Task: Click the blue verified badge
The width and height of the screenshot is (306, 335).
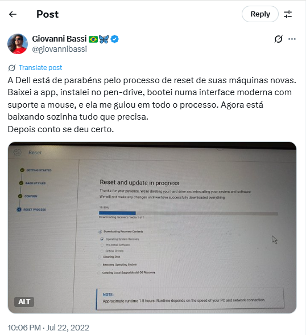Action: pyautogui.click(x=115, y=39)
